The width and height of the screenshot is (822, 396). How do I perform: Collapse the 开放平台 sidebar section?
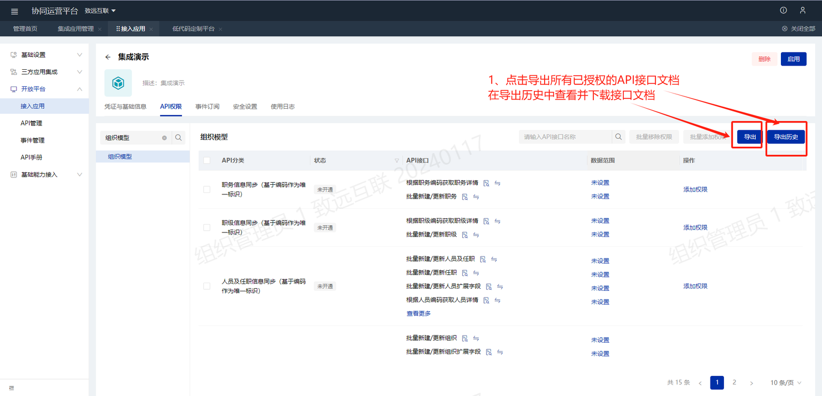(79, 89)
